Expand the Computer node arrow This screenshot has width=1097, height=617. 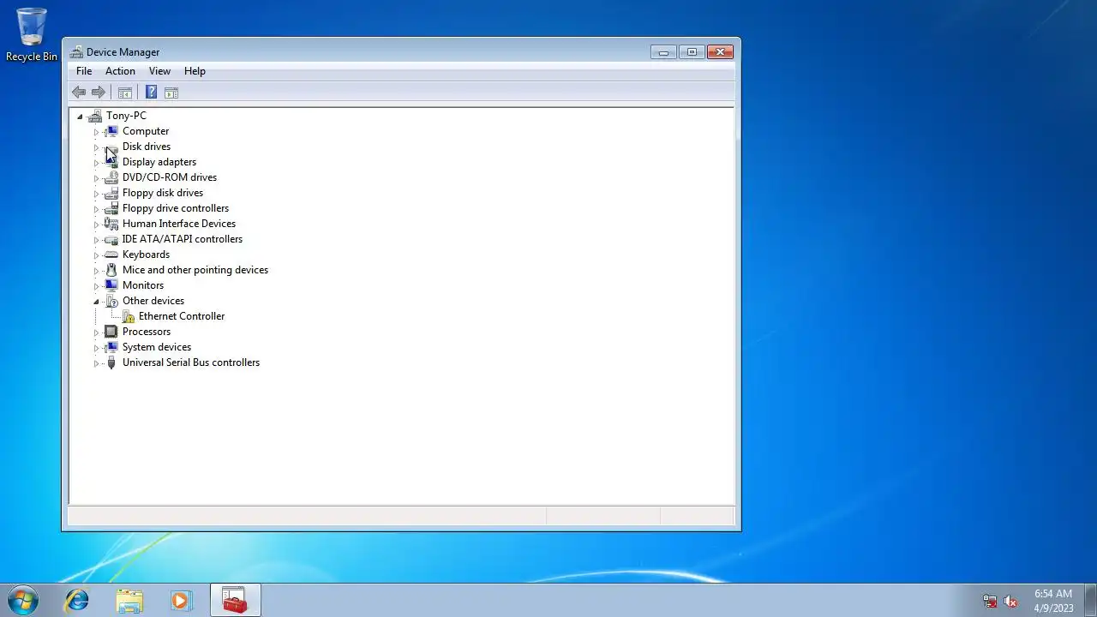[x=96, y=132]
